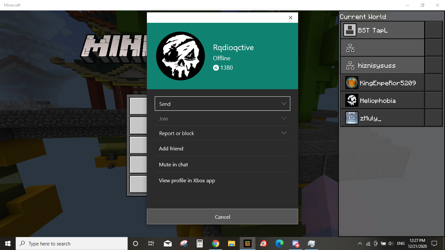This screenshot has width=445, height=250.
Task: Click Rqdioqctive's skull profile picture
Action: point(180,56)
